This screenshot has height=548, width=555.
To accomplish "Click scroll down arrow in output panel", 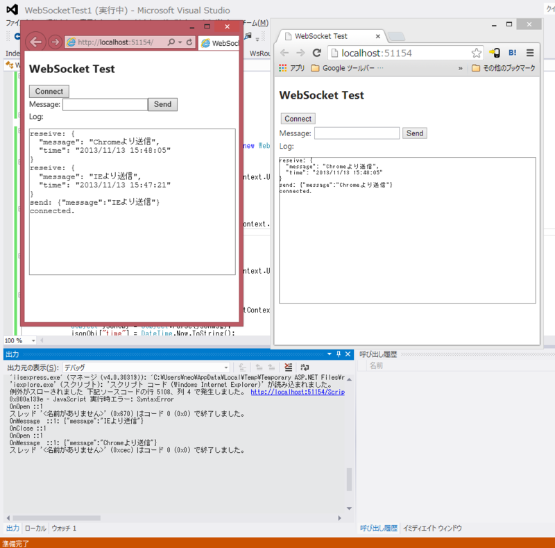I will (350, 508).
